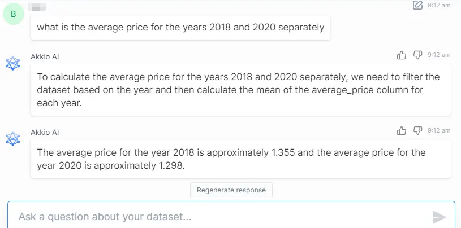Screen dimensions: 461x228
Task: Click the "Akkio AI" name above the explanation
Action: pos(44,56)
